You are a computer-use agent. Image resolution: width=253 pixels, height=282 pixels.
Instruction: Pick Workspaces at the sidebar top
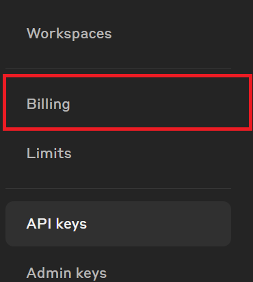coord(118,34)
